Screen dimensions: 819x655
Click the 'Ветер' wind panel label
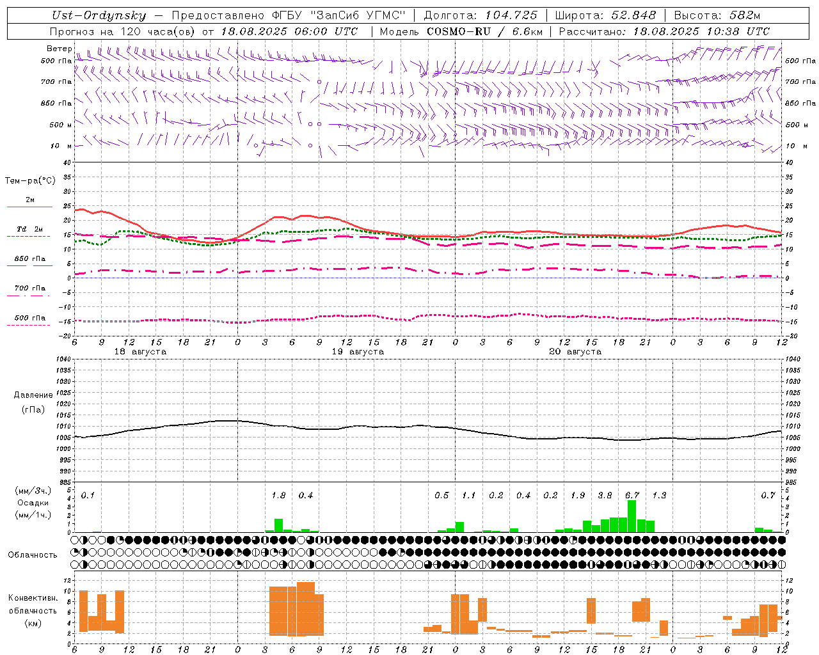tap(59, 49)
